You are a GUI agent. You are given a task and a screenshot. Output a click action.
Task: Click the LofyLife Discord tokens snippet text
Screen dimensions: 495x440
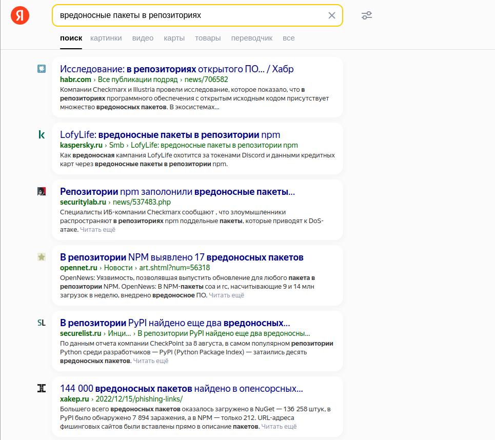[x=197, y=159]
